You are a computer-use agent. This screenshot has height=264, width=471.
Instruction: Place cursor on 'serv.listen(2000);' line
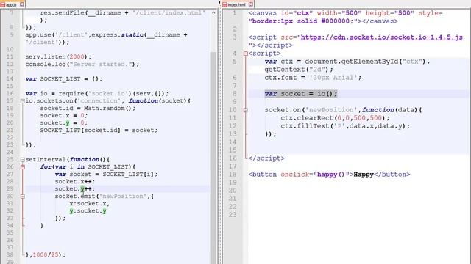[58, 57]
